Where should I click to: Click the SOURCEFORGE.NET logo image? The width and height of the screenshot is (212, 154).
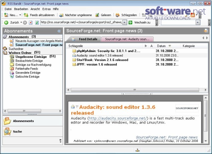point(187,108)
